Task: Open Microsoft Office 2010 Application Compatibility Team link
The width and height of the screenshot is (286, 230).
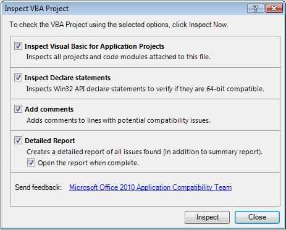Action: point(151,187)
